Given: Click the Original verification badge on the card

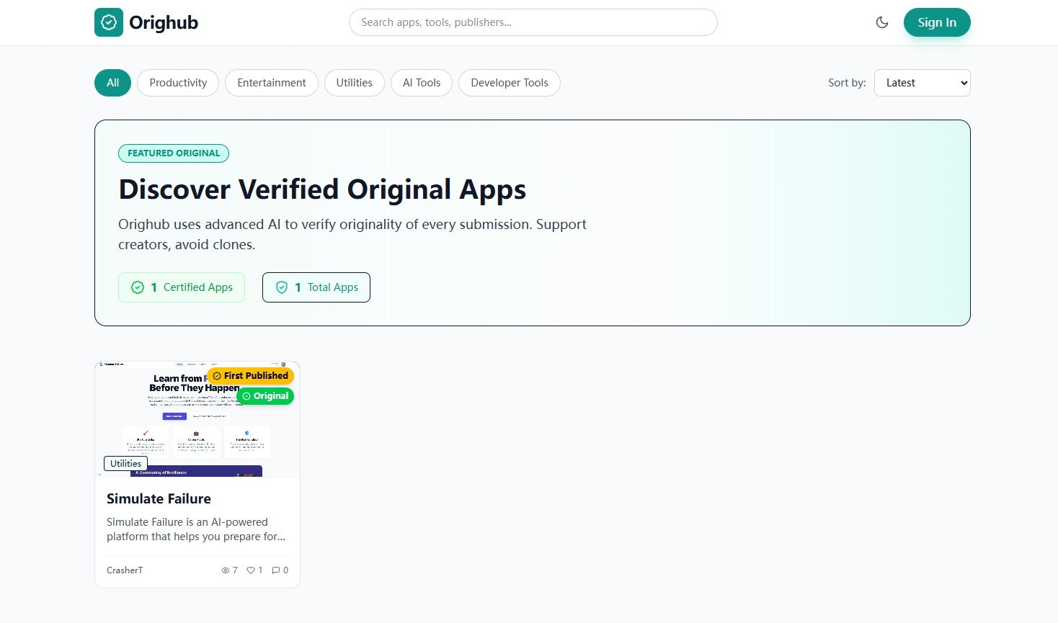Looking at the screenshot, I should coord(264,395).
